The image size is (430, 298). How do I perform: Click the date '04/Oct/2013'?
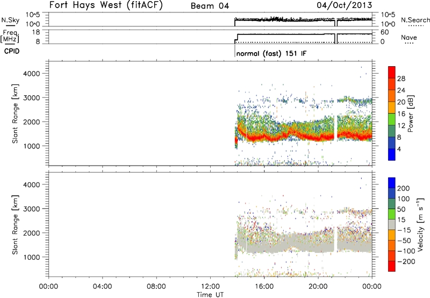[x=345, y=5]
